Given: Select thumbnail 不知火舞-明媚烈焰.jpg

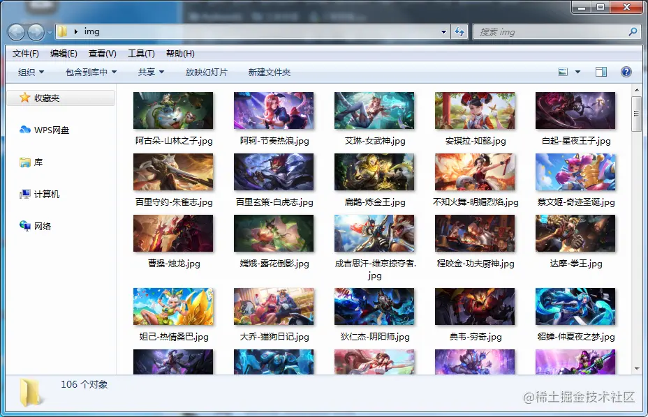Looking at the screenshot, I should pyautogui.click(x=475, y=172).
